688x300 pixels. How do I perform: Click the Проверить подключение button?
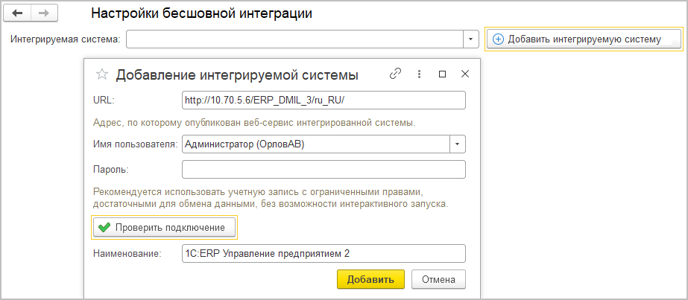[x=164, y=226]
